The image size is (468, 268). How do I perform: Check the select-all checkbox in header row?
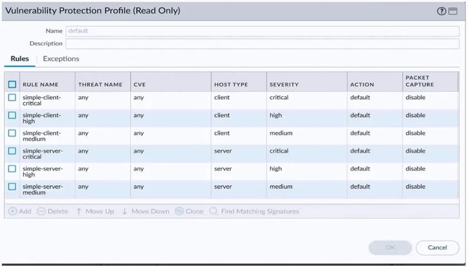tap(12, 85)
